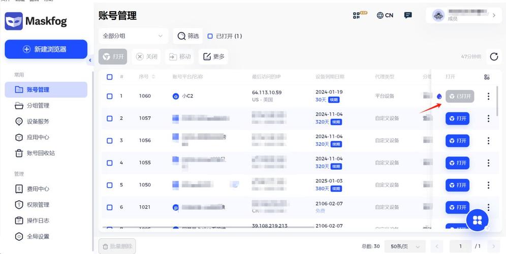Select the checkbox for row 1021
Image resolution: width=506 pixels, height=254 pixels.
coord(110,208)
